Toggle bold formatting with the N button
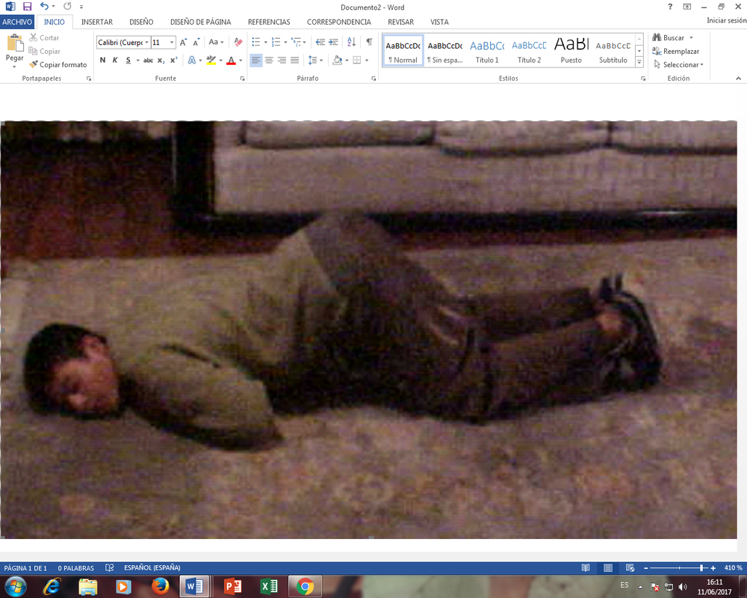Viewport: 747px width, 598px height. click(x=103, y=61)
